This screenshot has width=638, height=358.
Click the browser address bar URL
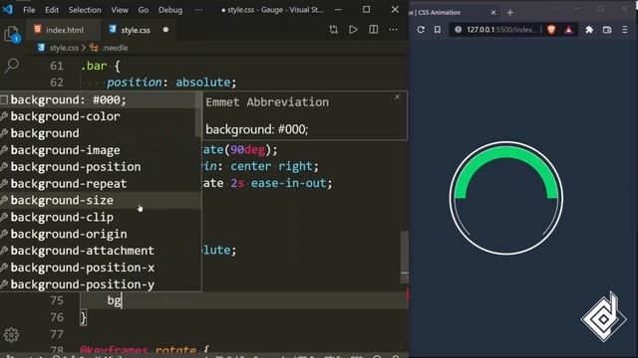(x=500, y=30)
